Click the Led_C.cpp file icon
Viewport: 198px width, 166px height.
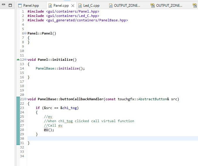[80, 6]
